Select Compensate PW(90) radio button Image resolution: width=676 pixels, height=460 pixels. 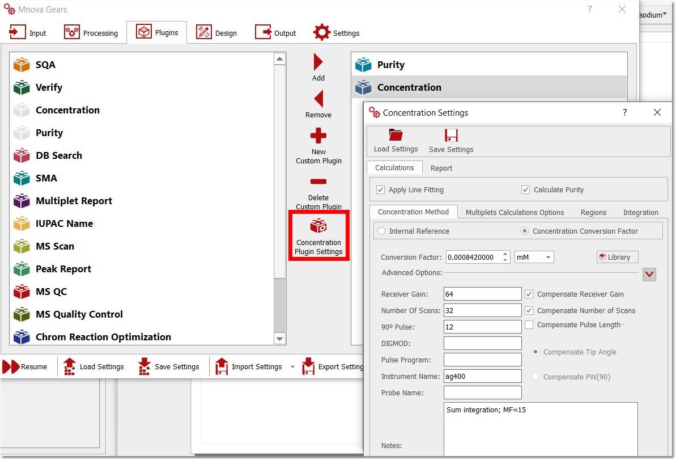coord(535,377)
